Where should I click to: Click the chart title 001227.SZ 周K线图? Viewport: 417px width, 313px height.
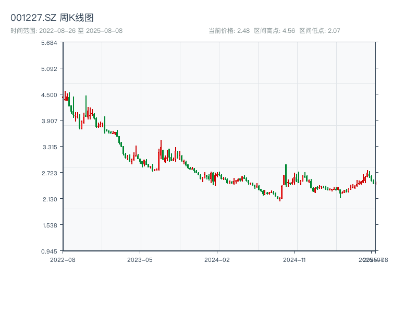point(52,18)
